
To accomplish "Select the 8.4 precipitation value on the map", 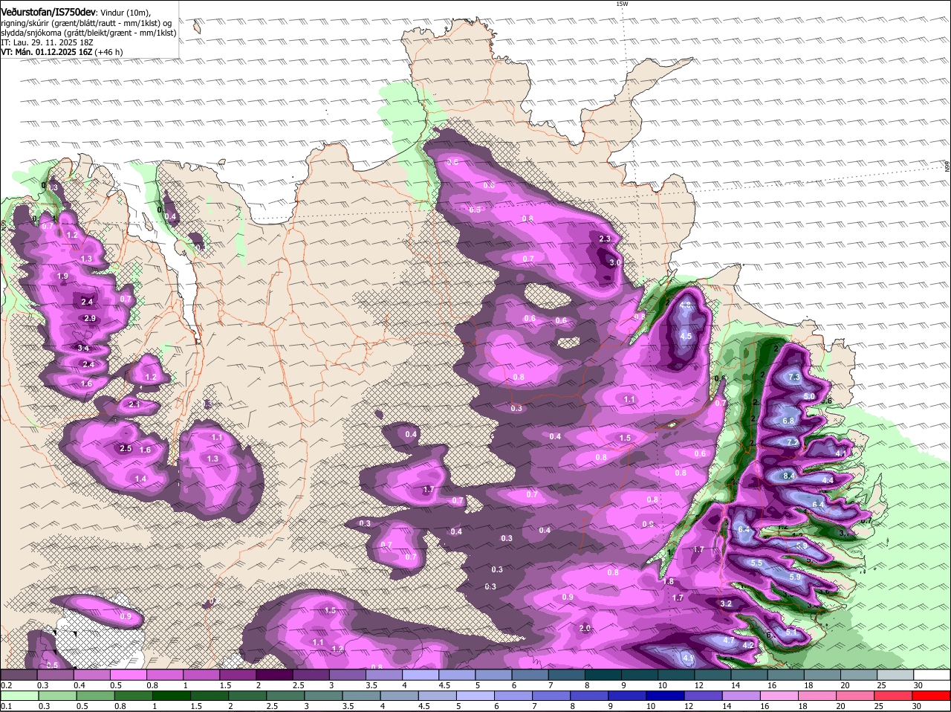I will click(790, 476).
